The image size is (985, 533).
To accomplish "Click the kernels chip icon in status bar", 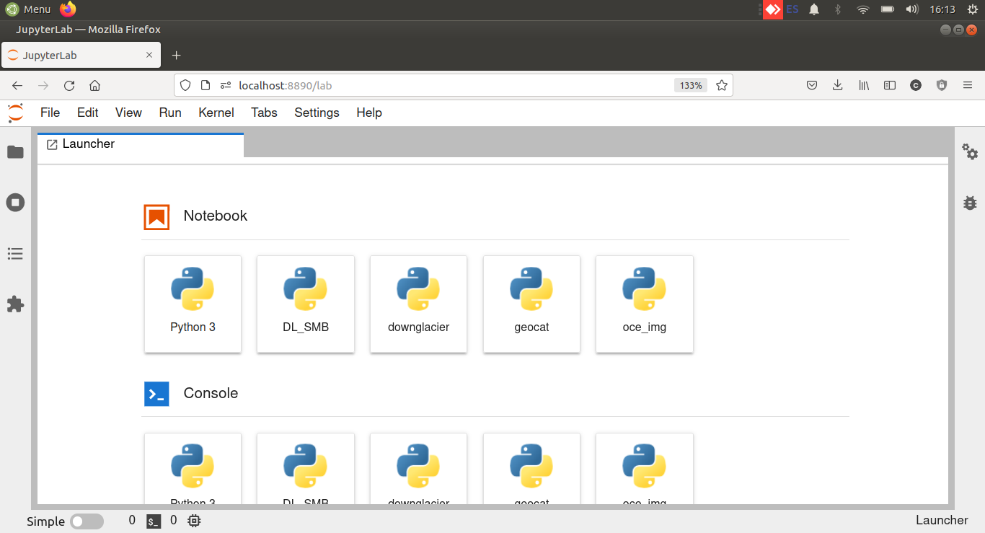I will (194, 521).
